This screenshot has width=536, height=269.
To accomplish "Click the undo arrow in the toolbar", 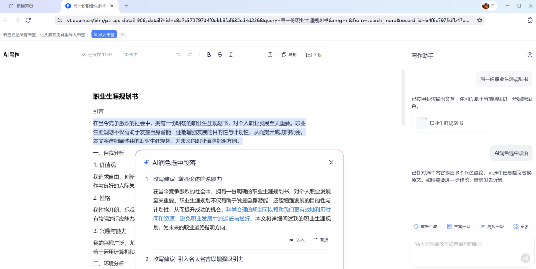I will [179, 55].
